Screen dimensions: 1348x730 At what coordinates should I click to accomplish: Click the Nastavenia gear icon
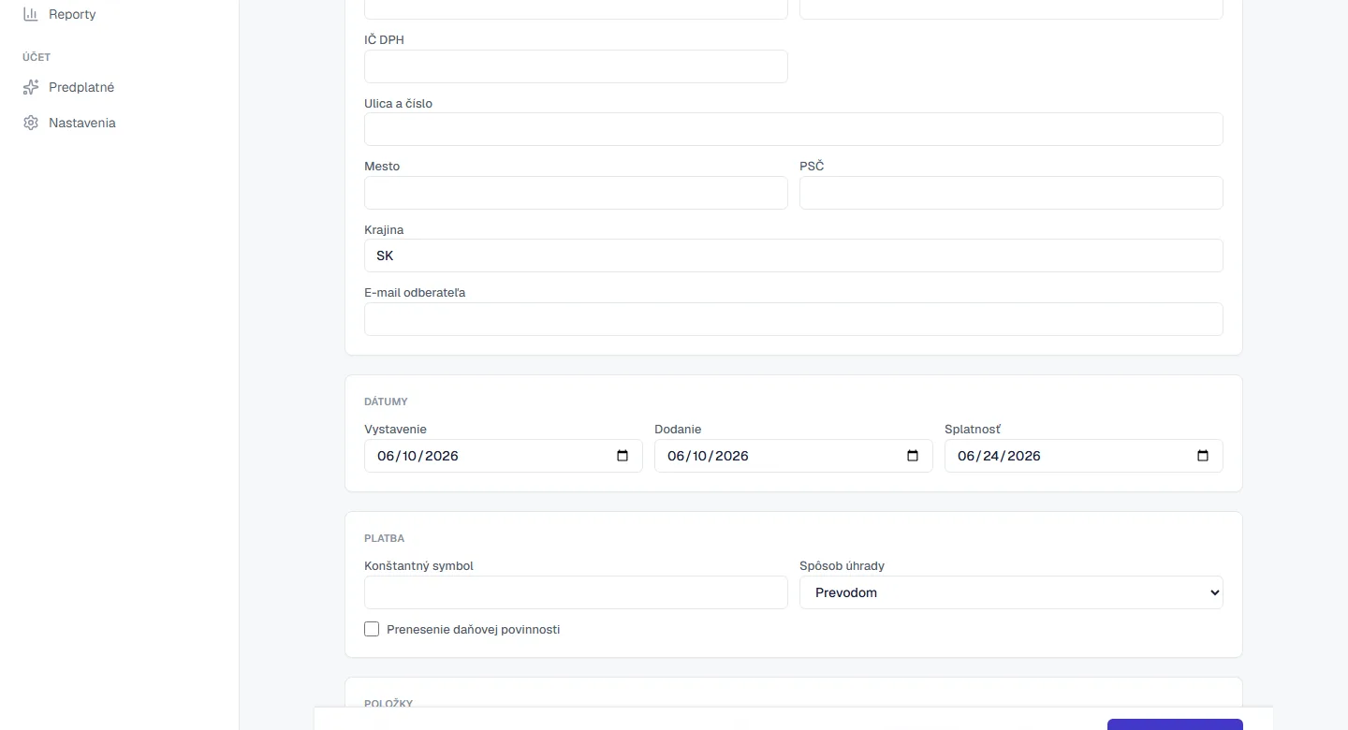coord(31,123)
